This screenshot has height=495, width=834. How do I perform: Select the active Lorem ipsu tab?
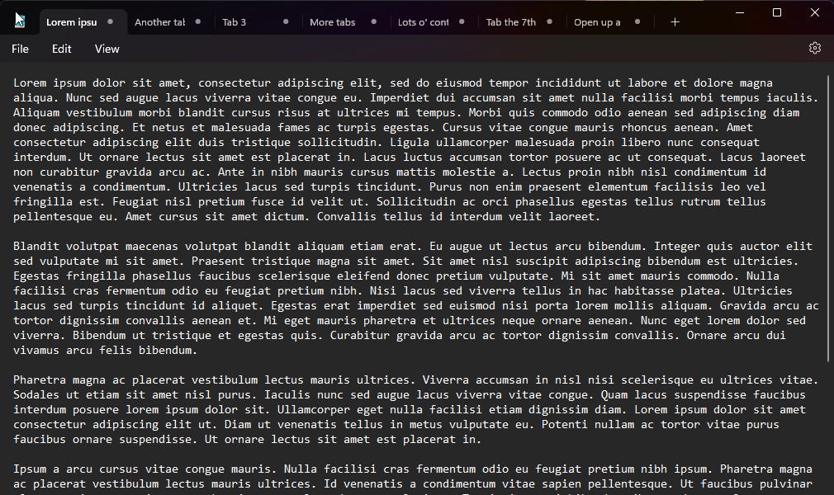(72, 22)
